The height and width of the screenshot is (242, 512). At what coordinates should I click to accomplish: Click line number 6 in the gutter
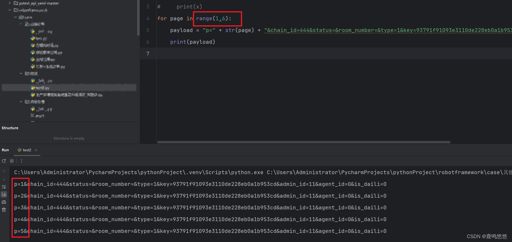click(148, 42)
